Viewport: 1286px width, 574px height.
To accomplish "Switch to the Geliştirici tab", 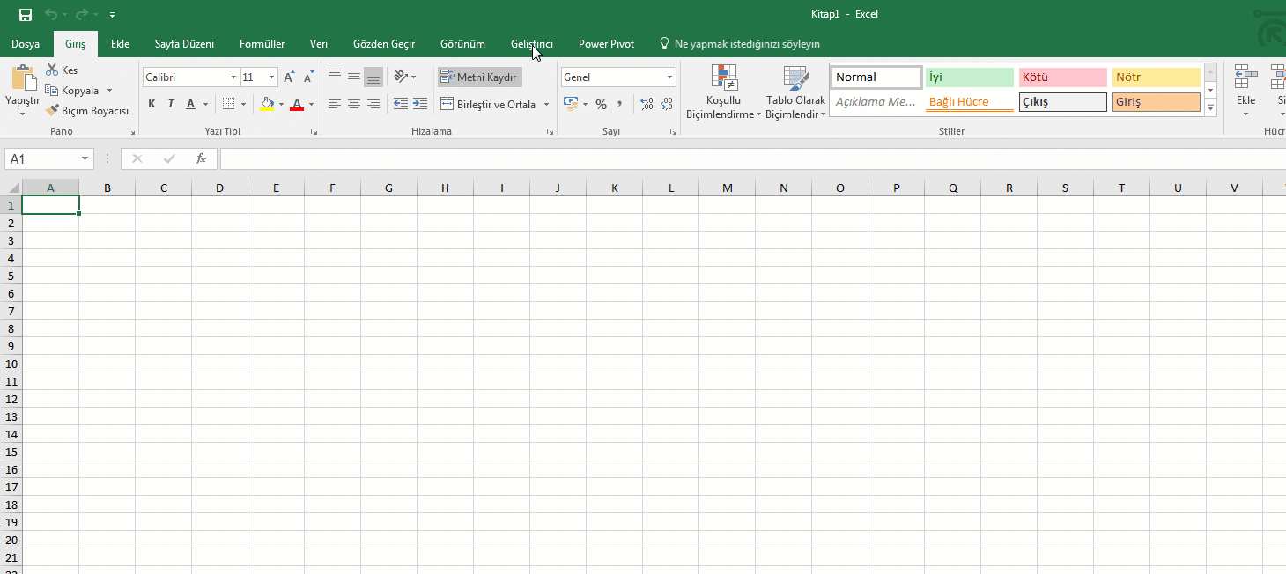I will [532, 43].
